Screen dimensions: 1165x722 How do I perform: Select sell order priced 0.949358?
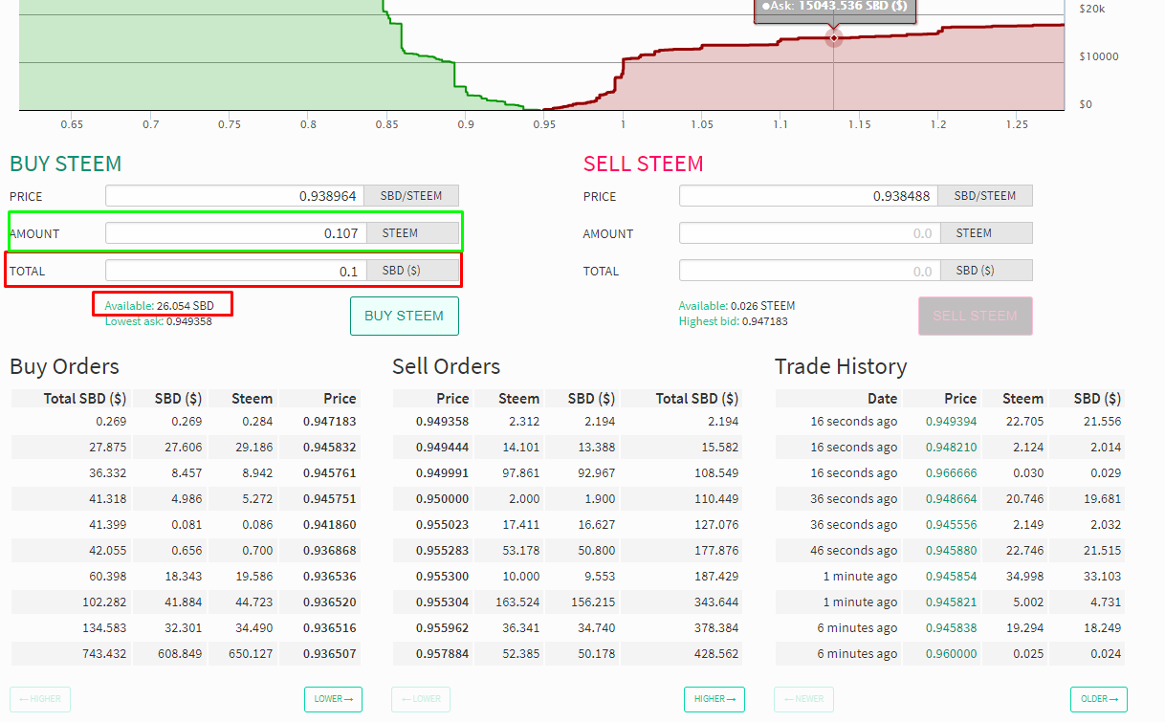click(568, 421)
